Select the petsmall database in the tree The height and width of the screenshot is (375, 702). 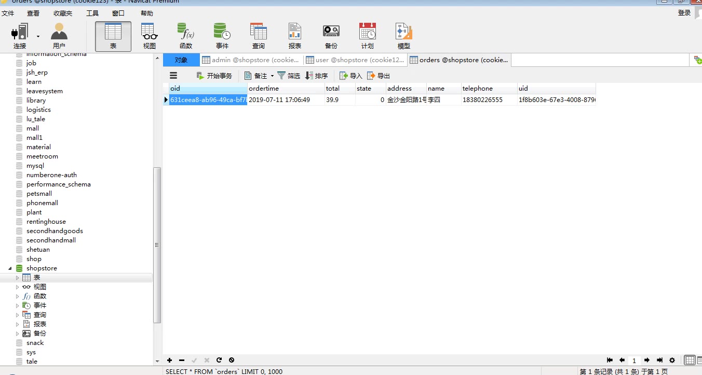click(39, 194)
